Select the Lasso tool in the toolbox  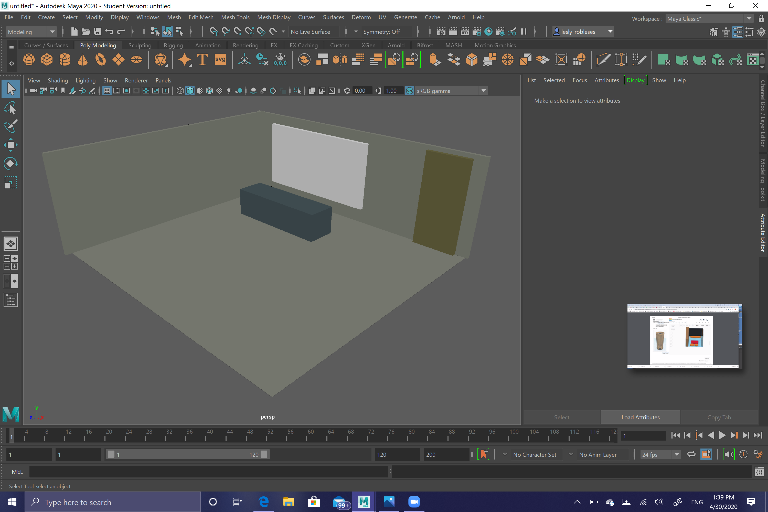coord(10,108)
